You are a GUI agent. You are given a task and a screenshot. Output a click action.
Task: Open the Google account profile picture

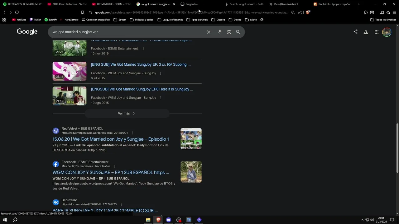[x=387, y=32]
